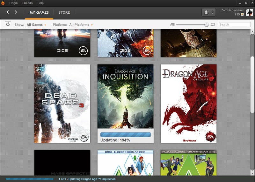255x182 pixels.
Task: Maximize the Origin window
Action: (x=246, y=3)
